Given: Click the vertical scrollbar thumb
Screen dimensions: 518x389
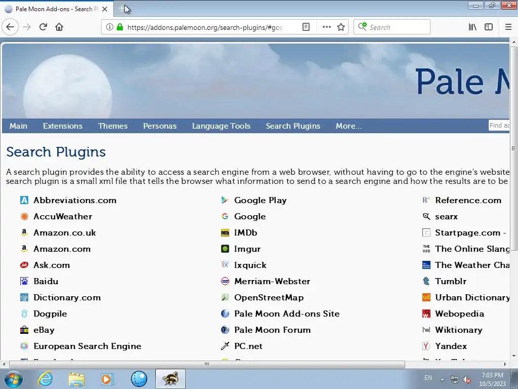Looking at the screenshot, I should [513, 149].
